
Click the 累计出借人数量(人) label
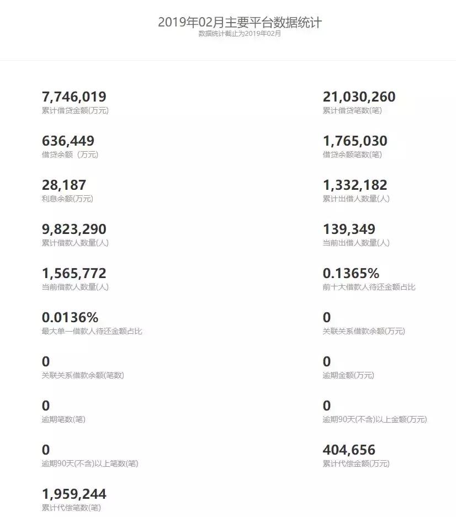(x=356, y=199)
